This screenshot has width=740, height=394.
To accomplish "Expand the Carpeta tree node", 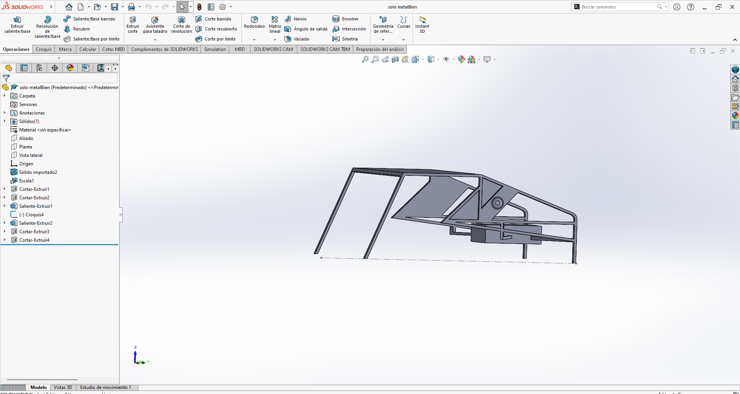I will [x=5, y=96].
